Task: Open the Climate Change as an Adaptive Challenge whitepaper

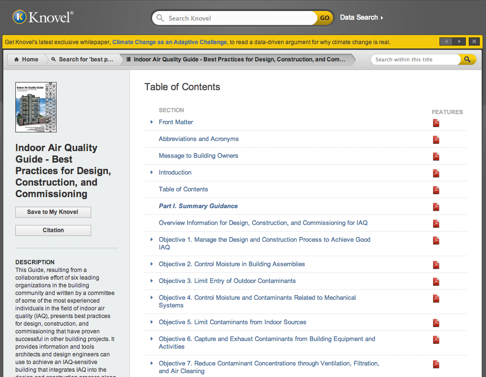Action: pos(169,42)
